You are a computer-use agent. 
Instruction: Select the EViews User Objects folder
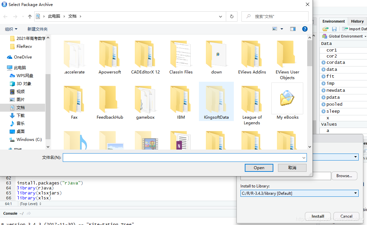coord(287,60)
